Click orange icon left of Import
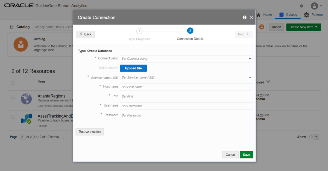Screen dimensions: 328x171 point(262,27)
